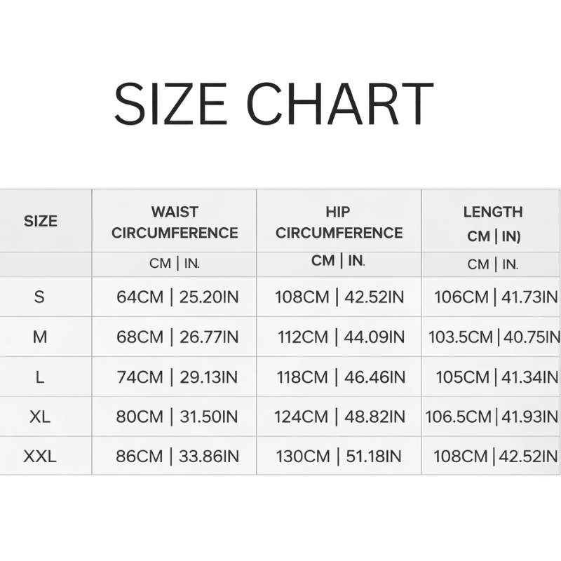The height and width of the screenshot is (561, 561).
Task: Select the WAIST CIRCUMFERENCE column header
Action: click(175, 222)
